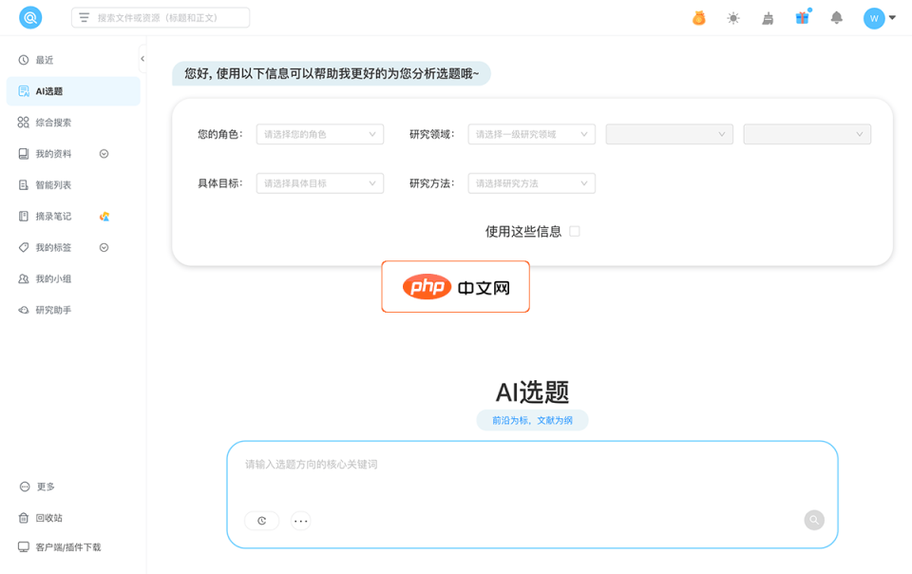Image resolution: width=912 pixels, height=574 pixels.
Task: Click the greeting message bubble text
Action: pyautogui.click(x=332, y=74)
